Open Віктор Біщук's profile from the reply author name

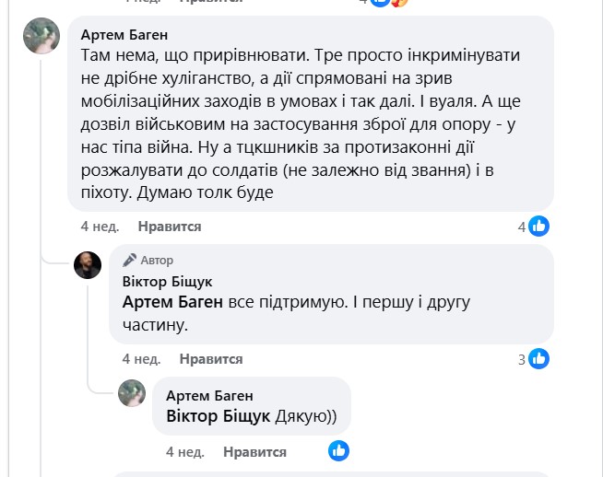tap(167, 281)
